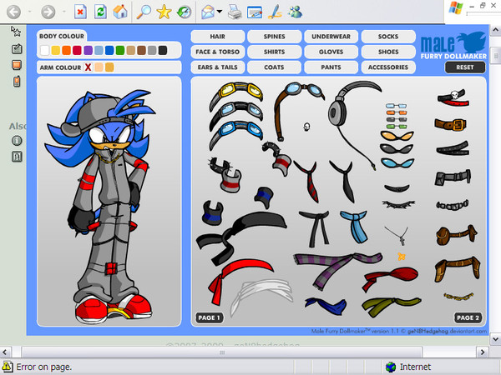Screen dimensions: 501x375
Task: Remove arm colour with red X
Action: pos(88,67)
